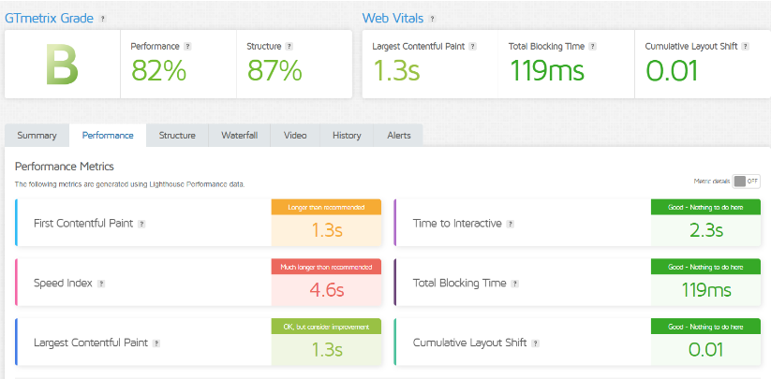This screenshot has width=771, height=379.
Task: Click the 1.3s value in Web Vitals
Action: (x=396, y=70)
